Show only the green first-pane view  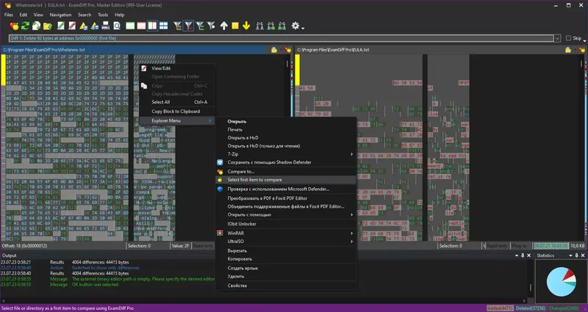[x=130, y=26]
